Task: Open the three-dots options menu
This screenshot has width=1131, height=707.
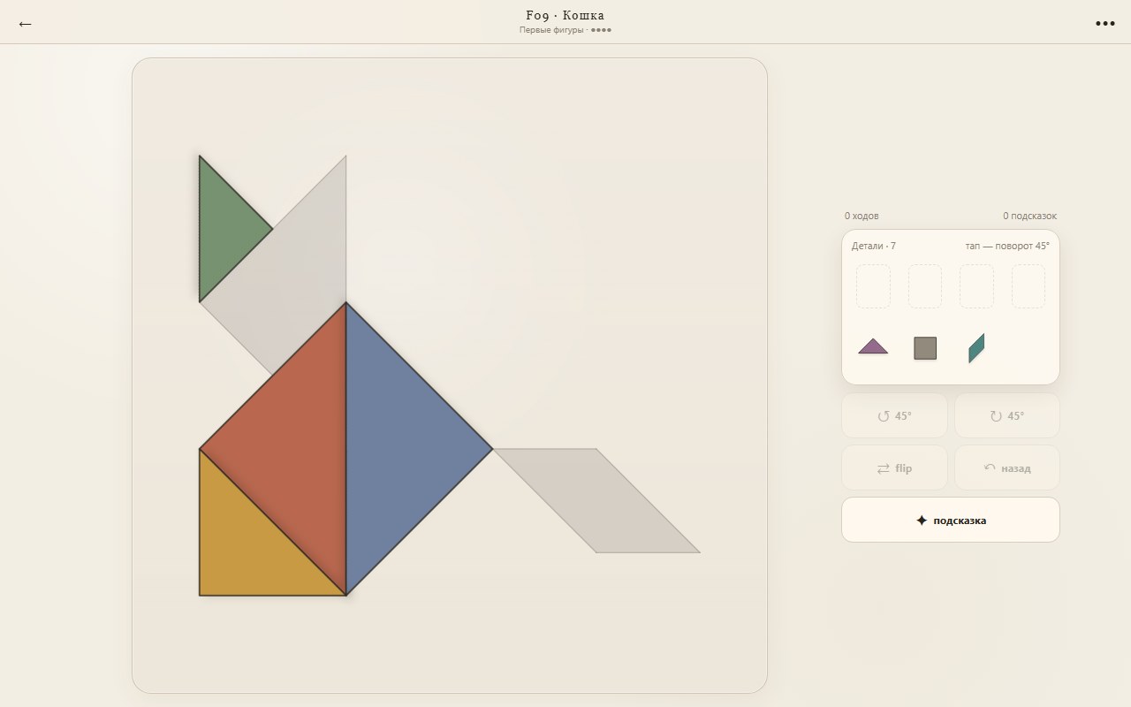Action: click(1105, 24)
